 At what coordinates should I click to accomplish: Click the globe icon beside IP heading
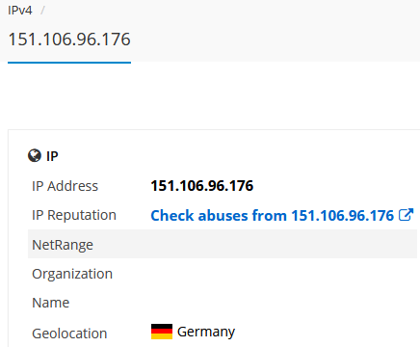coord(35,156)
